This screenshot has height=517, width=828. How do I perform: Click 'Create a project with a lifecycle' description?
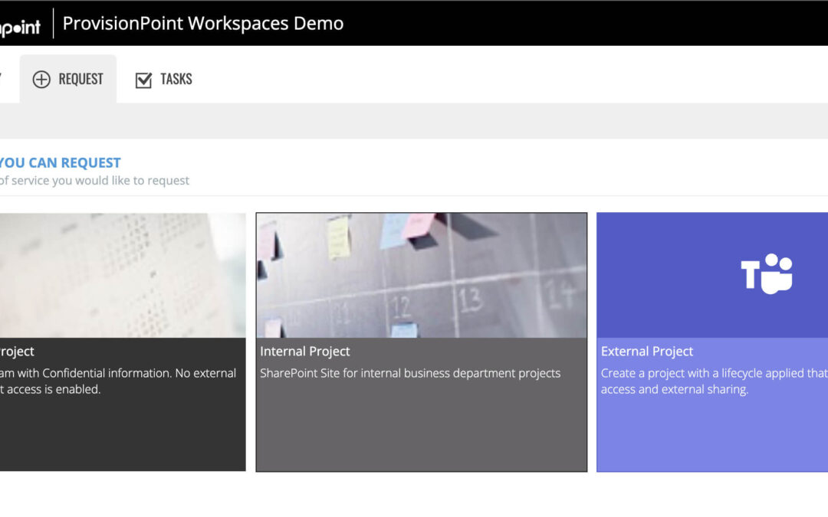click(x=714, y=373)
